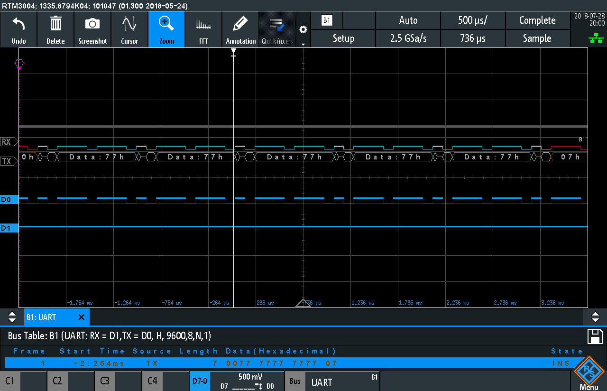Toggle channel C1 on
The width and height of the screenshot is (607, 391).
coord(23,381)
